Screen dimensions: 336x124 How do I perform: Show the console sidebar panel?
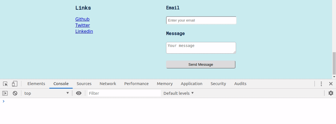[5, 93]
